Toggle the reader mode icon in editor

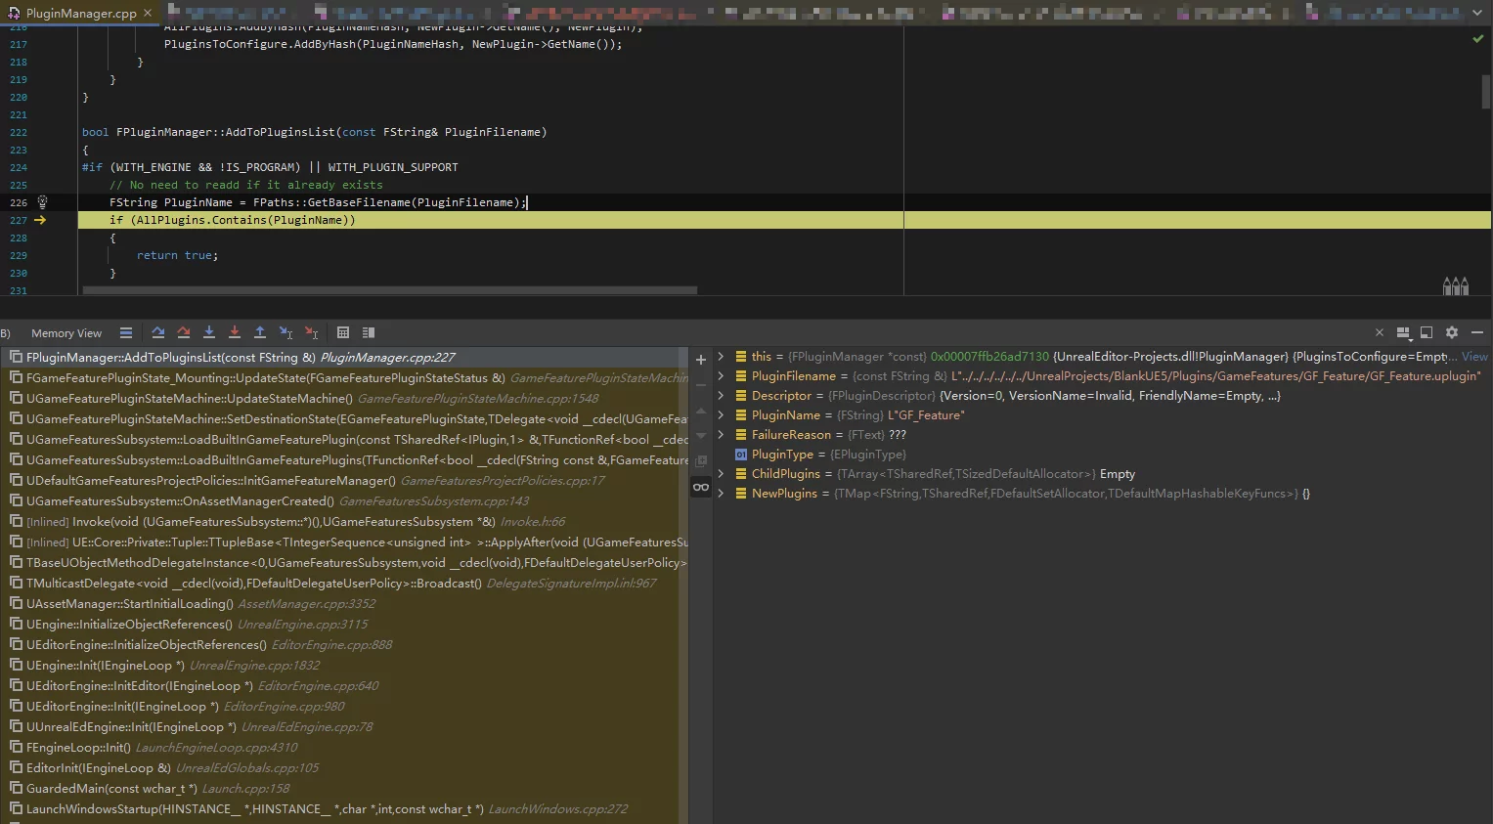click(1456, 285)
